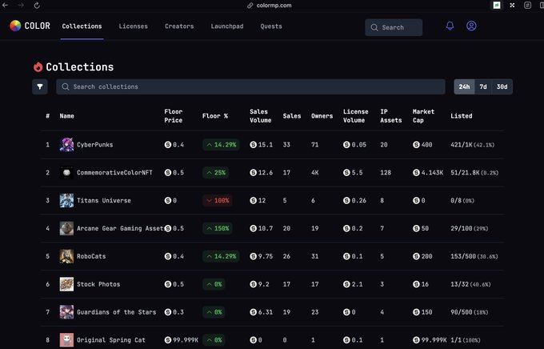Click the RoboCats collection avatar
544x349 pixels.
[x=66, y=256]
